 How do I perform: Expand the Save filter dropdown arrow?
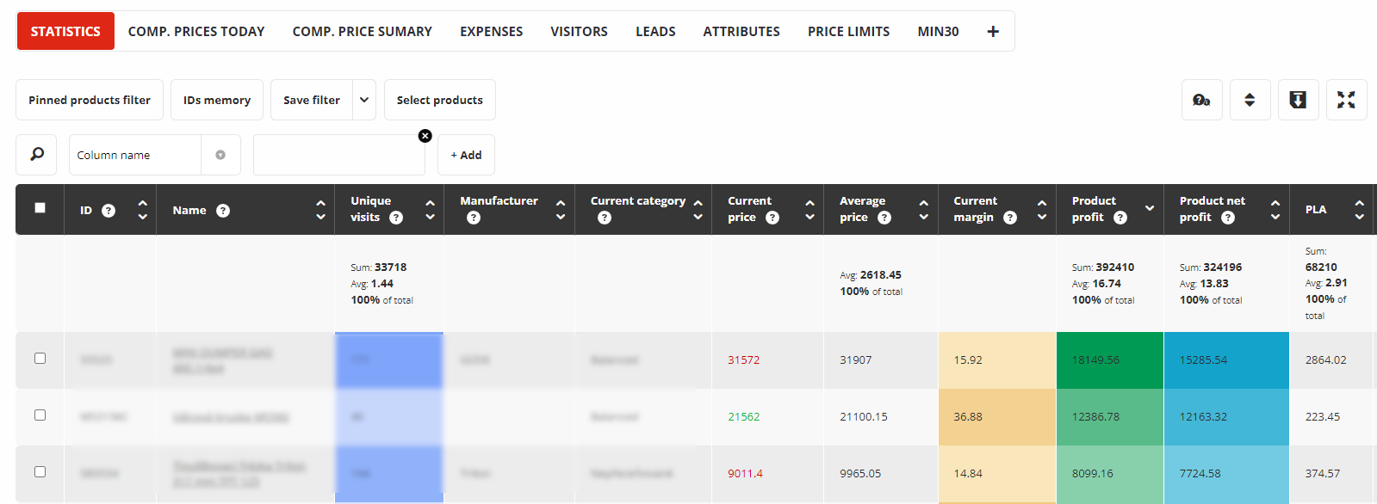tap(364, 100)
